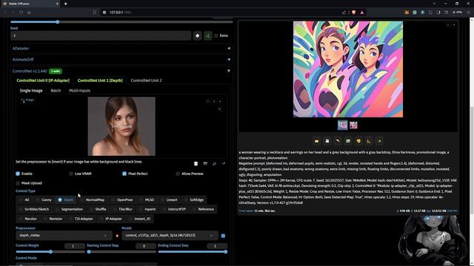474x266 pixels.
Task: Toggle the Low VRAM checkbox
Action: click(x=71, y=174)
